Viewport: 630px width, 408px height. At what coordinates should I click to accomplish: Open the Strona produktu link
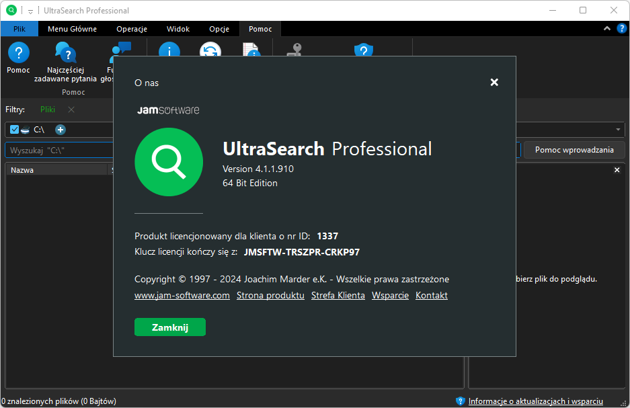tap(270, 296)
